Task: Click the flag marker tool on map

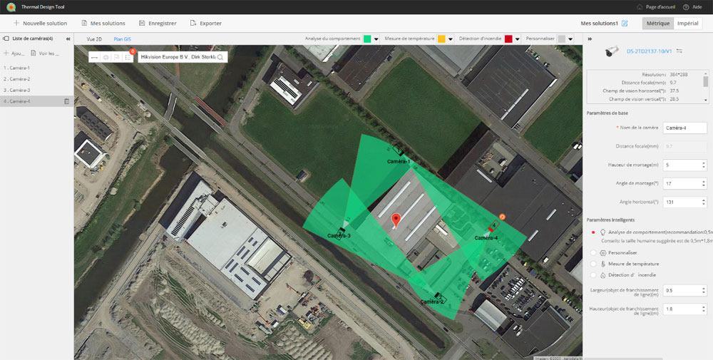Action: 117,57
